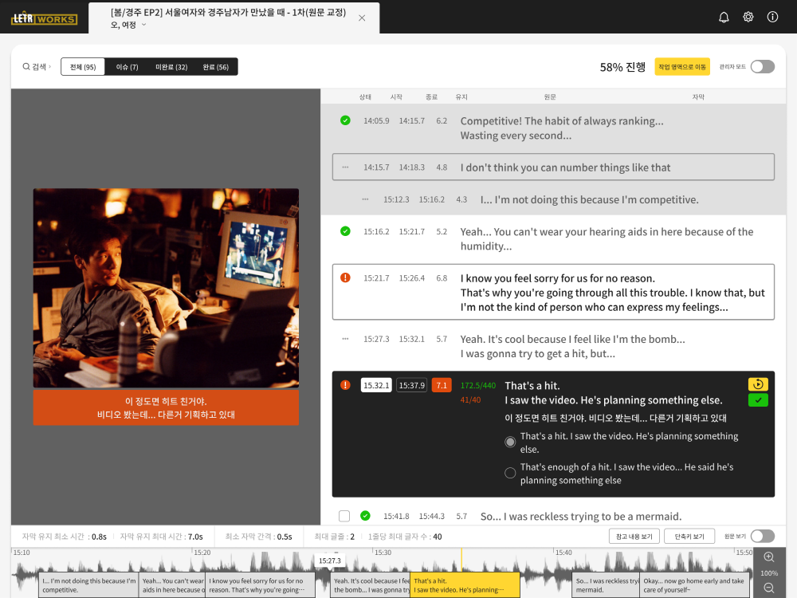Select row 'I know you feel sorry for us'
The height and width of the screenshot is (598, 797).
pyautogui.click(x=553, y=293)
